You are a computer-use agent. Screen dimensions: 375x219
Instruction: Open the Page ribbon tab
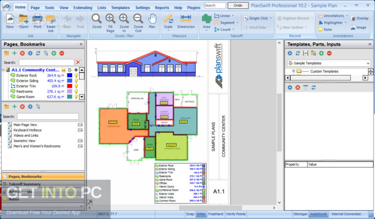[35, 8]
